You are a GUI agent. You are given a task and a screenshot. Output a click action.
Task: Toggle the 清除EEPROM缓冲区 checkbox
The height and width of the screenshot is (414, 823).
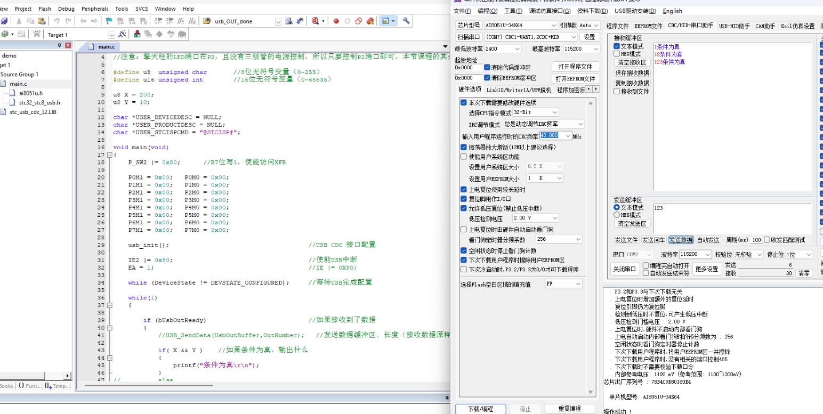click(487, 78)
